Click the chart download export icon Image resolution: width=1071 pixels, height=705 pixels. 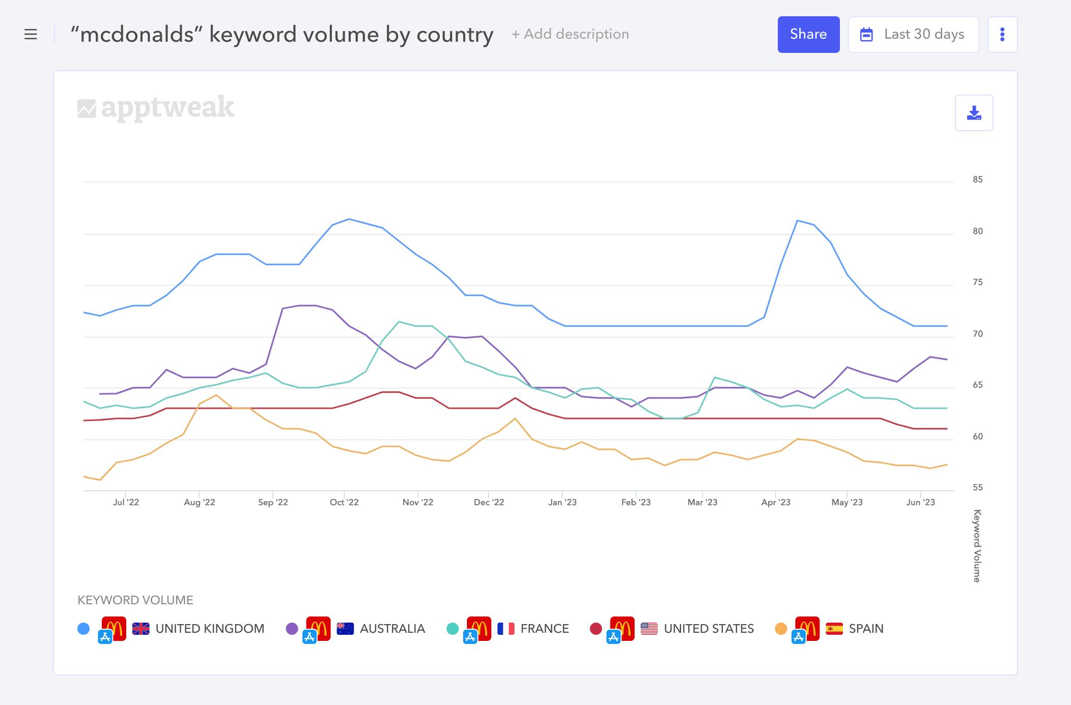974,113
